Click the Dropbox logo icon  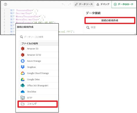click(23, 67)
